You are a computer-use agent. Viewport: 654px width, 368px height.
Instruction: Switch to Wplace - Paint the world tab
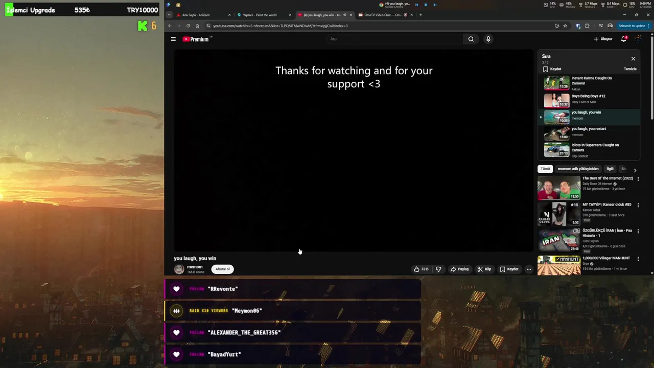click(264, 15)
